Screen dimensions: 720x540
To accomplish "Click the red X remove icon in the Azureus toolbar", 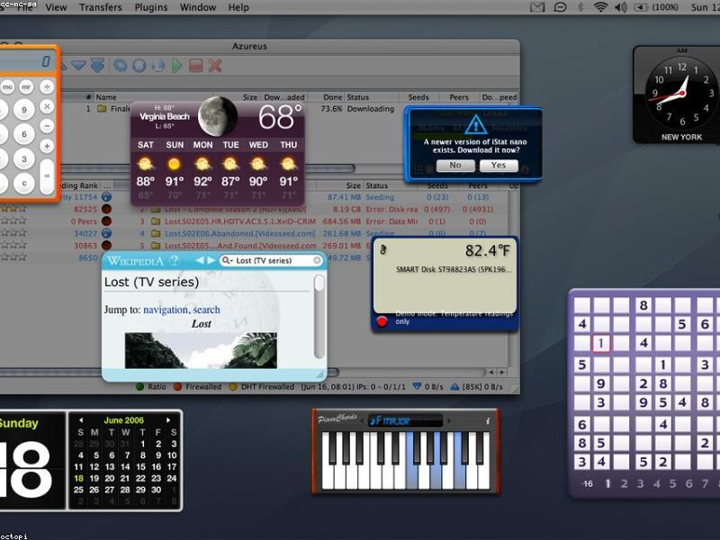I will pos(214,66).
